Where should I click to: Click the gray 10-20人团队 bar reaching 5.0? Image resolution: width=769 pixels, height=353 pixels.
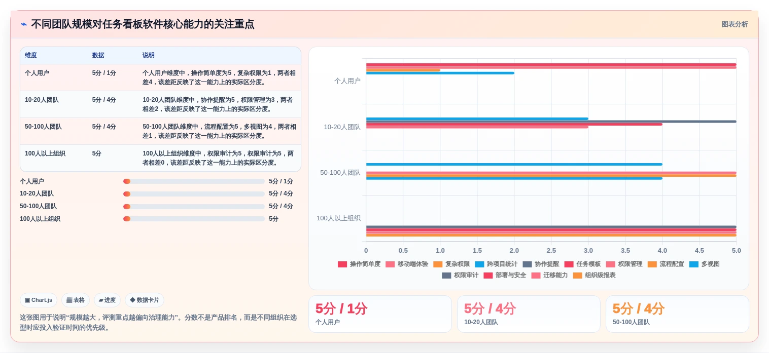point(551,122)
